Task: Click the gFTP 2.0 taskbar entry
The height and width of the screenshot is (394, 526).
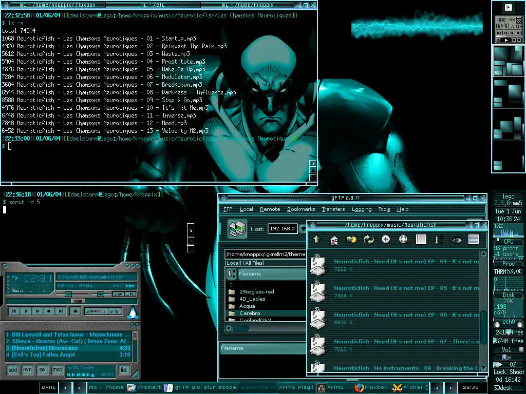Action: [x=182, y=387]
